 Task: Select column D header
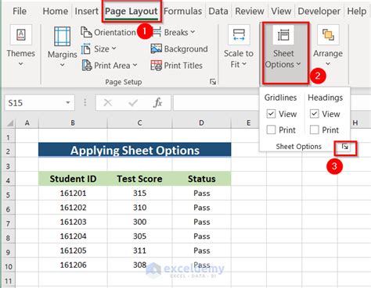click(201, 123)
